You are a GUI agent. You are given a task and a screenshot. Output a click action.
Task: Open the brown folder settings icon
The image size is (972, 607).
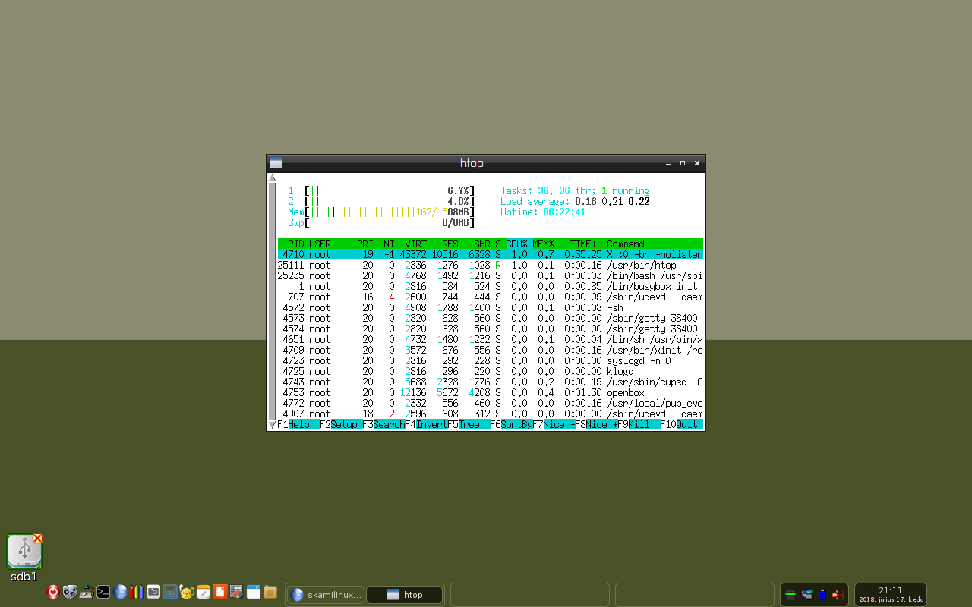pos(270,592)
